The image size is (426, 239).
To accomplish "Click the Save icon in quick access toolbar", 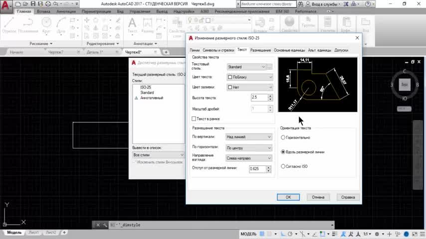I will (x=33, y=4).
